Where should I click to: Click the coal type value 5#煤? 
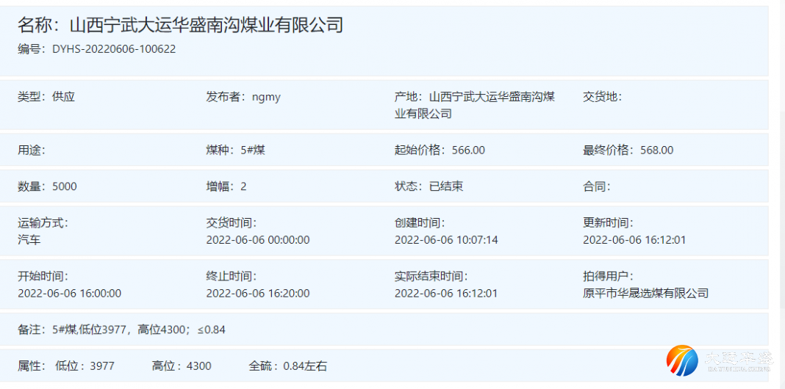pyautogui.click(x=253, y=150)
